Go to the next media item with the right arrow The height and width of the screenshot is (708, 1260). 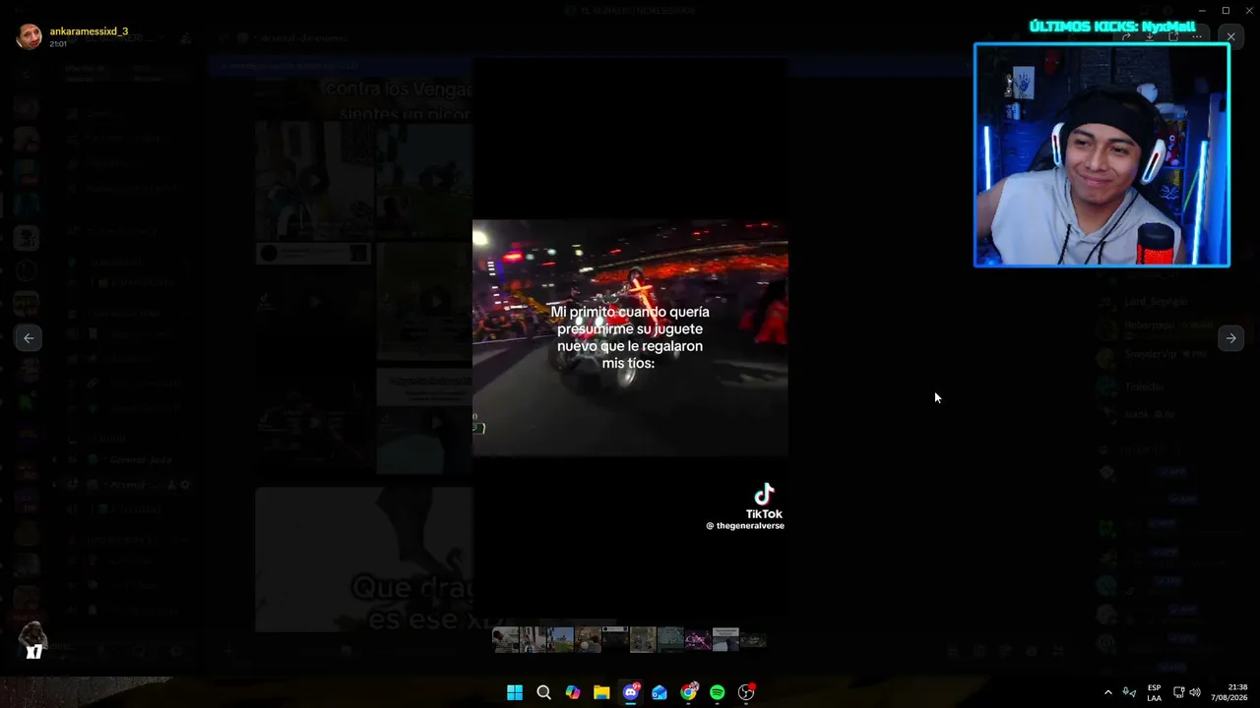[x=1230, y=338]
